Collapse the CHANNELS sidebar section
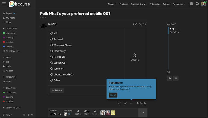208x118 pixels. coord(9,88)
